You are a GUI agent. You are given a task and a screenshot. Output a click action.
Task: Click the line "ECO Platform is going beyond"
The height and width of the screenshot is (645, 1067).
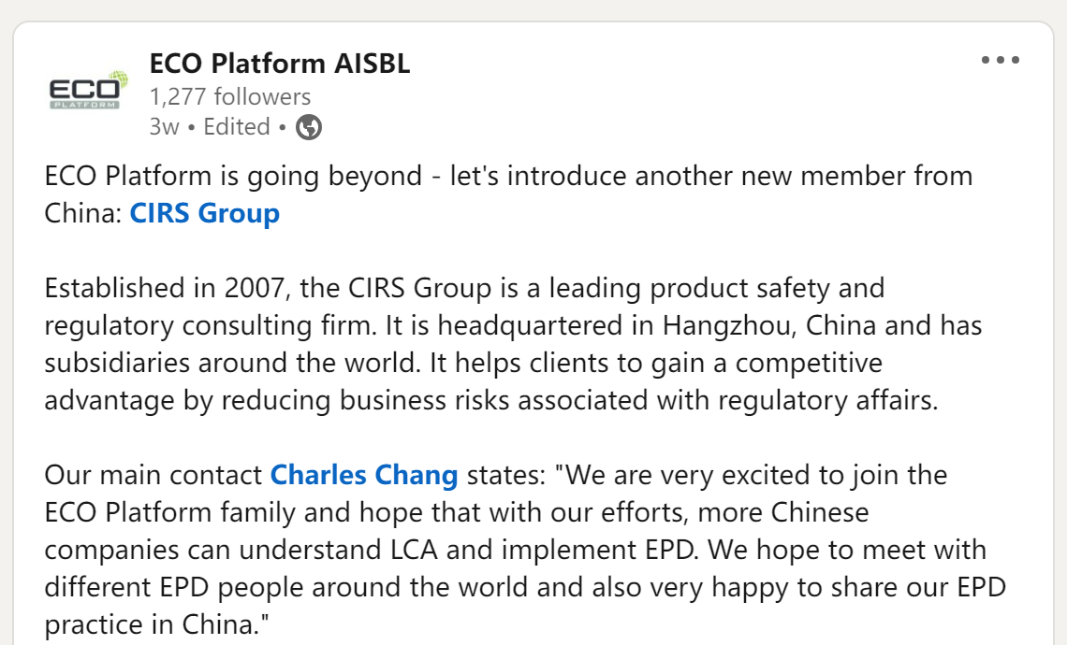[x=232, y=176]
